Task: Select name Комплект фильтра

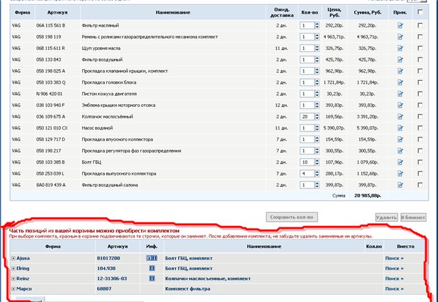Action: pos(188,289)
